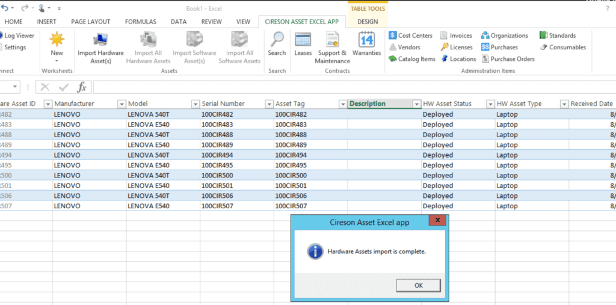Select asset tag cell 100CIR500
616x305 pixels.
[x=311, y=175]
